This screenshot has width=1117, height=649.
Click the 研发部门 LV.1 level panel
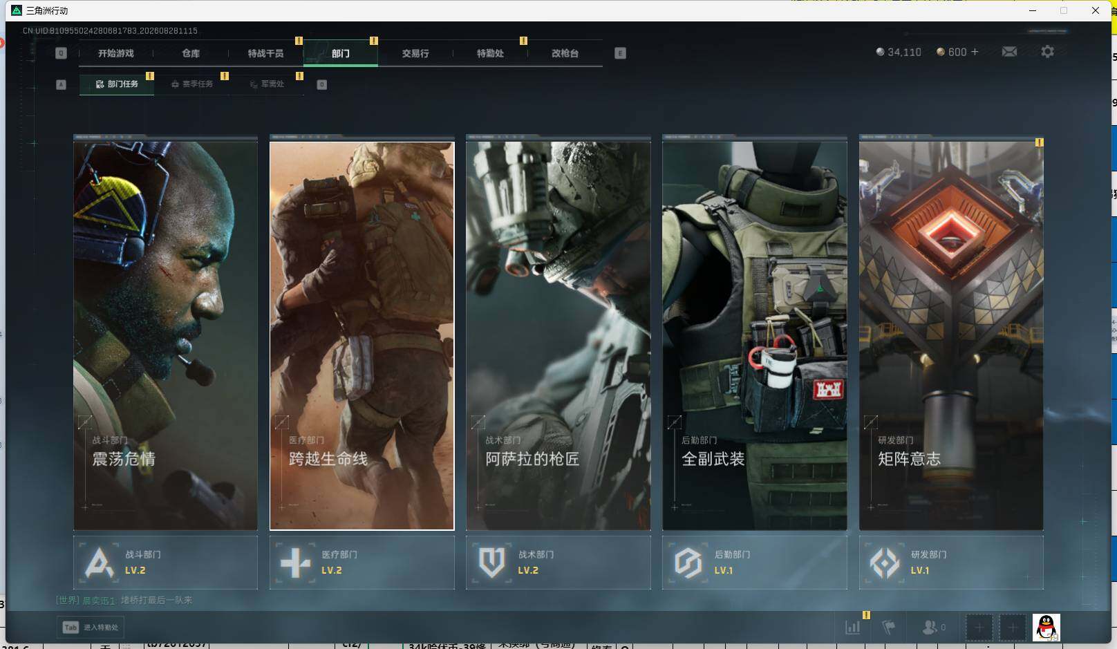point(951,563)
